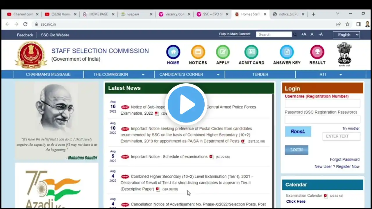Bookmark this page with star icon
Screen dimensions: 372x209
click(347, 24)
